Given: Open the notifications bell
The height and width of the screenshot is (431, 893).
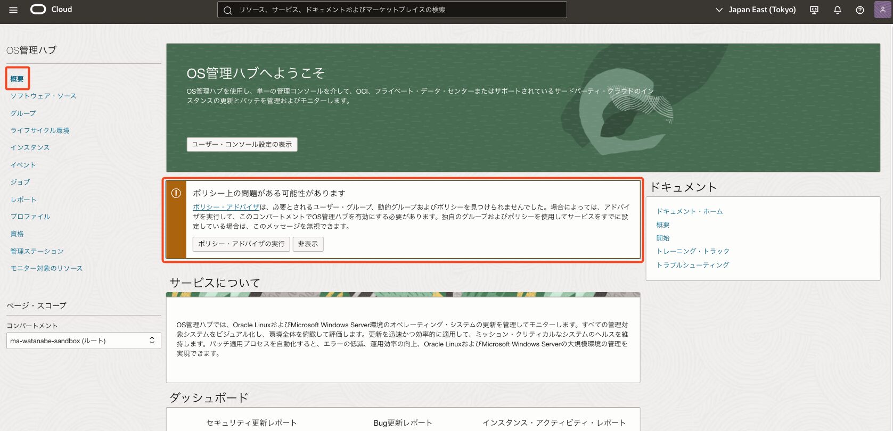Looking at the screenshot, I should [x=837, y=10].
